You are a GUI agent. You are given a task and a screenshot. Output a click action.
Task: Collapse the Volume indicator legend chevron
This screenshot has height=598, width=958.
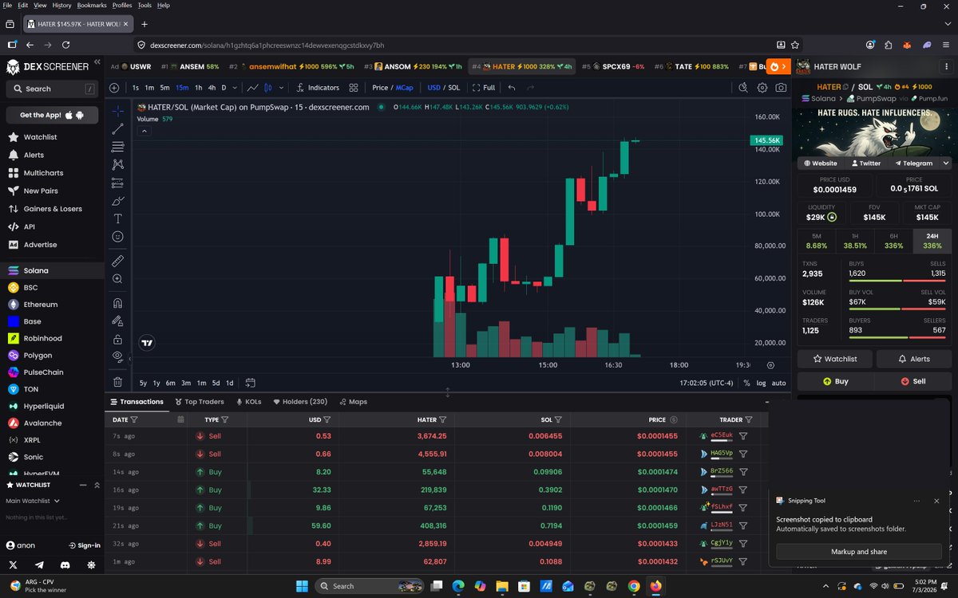click(x=144, y=131)
